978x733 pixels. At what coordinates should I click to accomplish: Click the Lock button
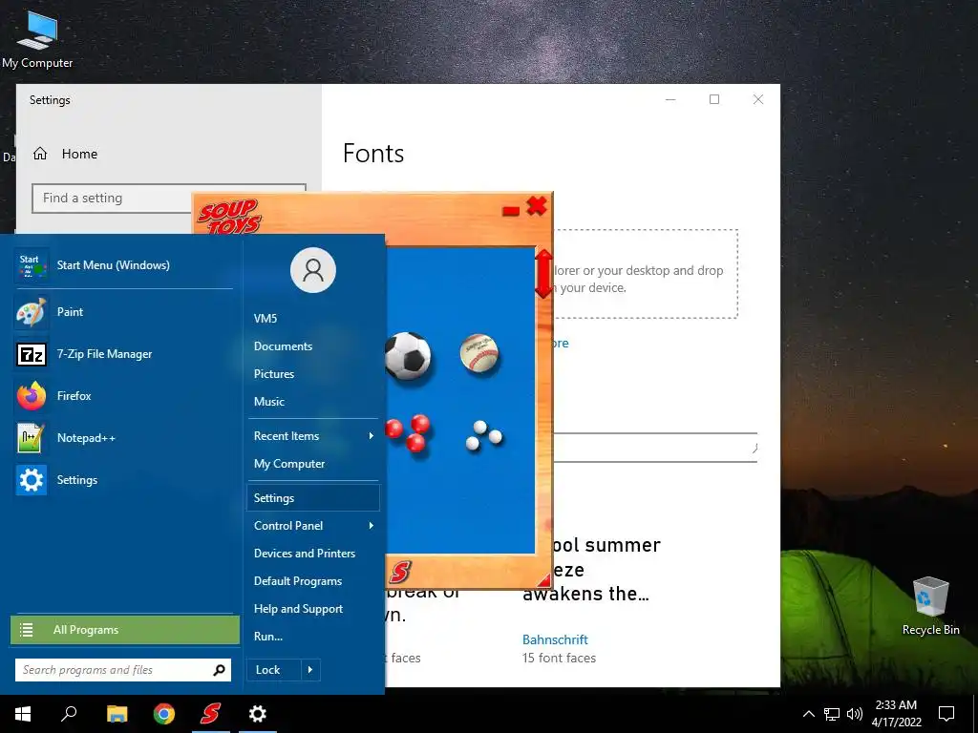tap(274, 670)
